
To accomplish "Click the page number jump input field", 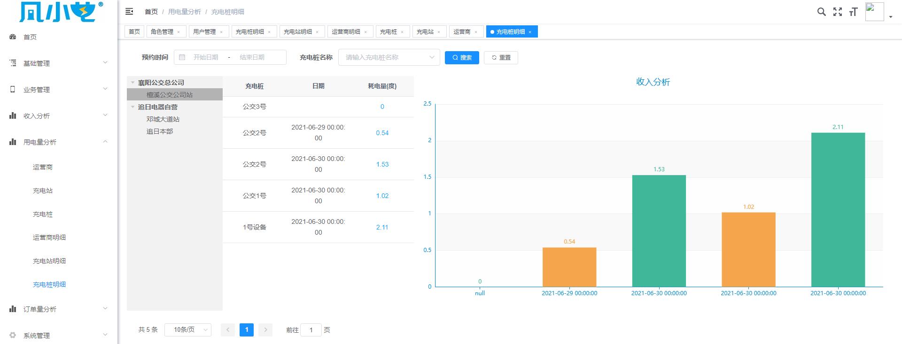I will click(x=311, y=330).
